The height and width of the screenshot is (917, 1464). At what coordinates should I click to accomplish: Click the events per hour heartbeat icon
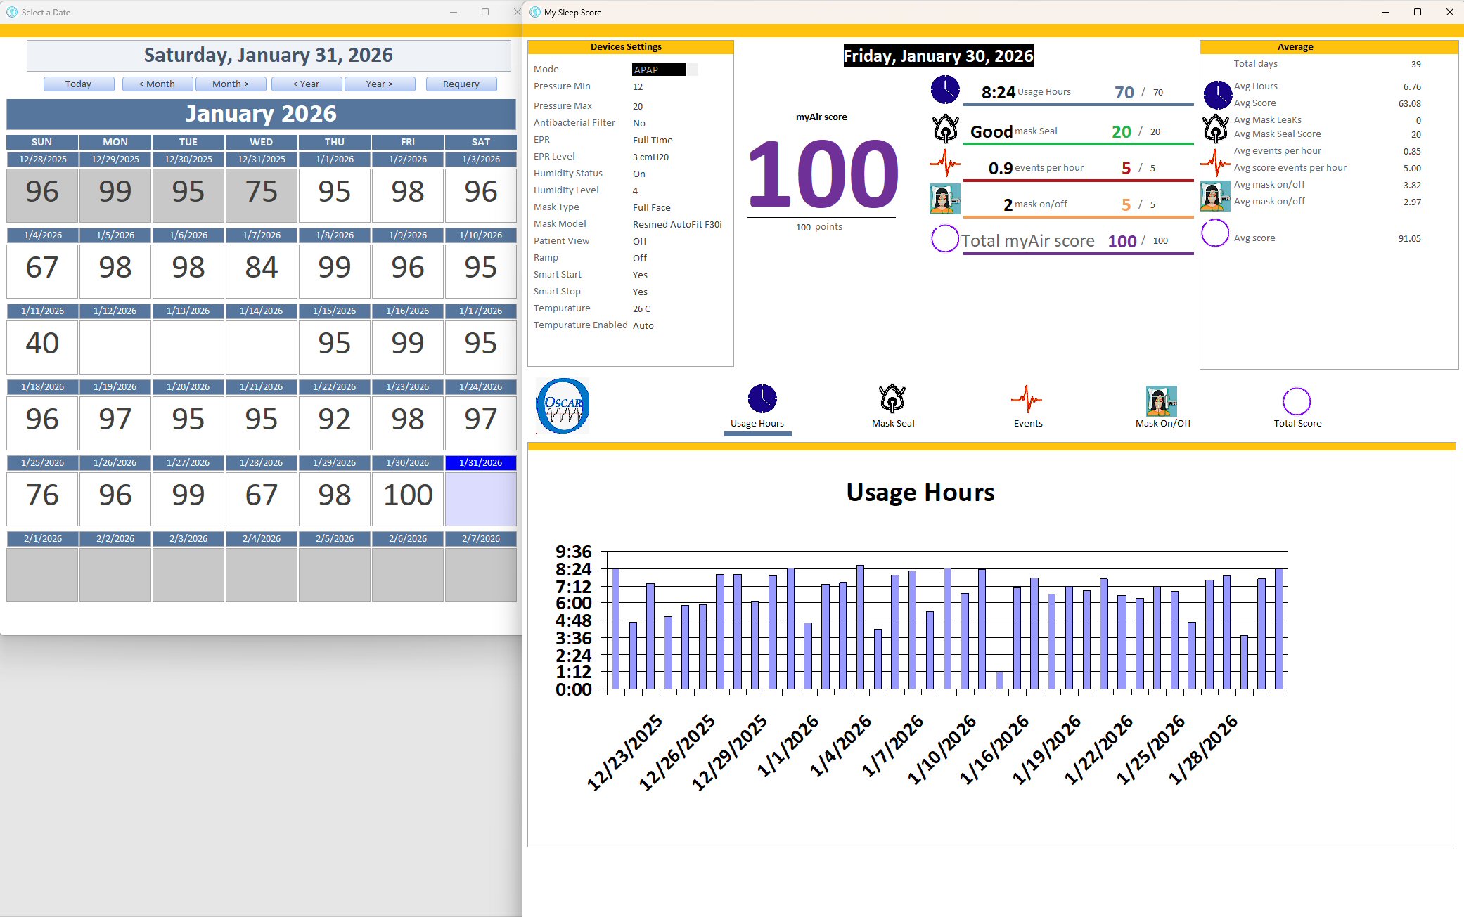coord(944,164)
